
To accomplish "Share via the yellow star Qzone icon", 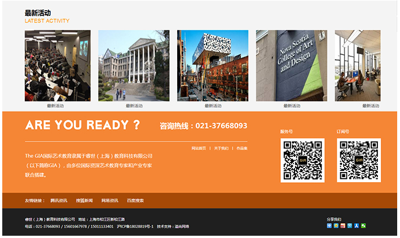I will click(x=336, y=226).
